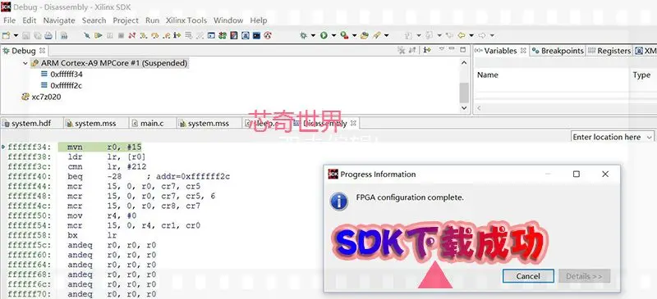The image size is (657, 299).
Task: Collapse the ARM Cortex-A9 MPCore #1 node
Action: point(25,63)
